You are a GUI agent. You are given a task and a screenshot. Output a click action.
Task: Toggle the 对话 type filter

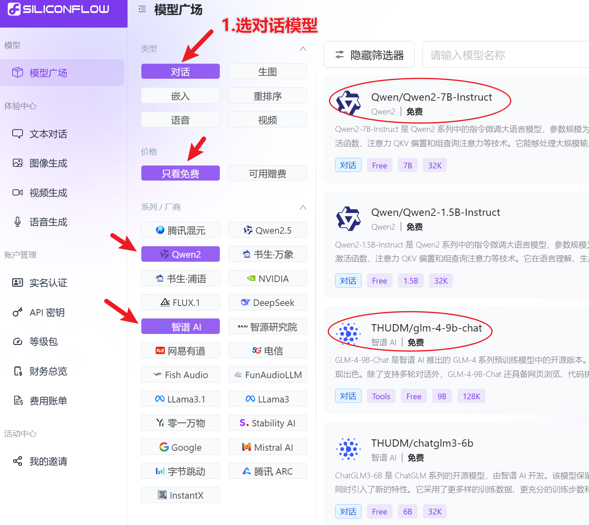180,71
